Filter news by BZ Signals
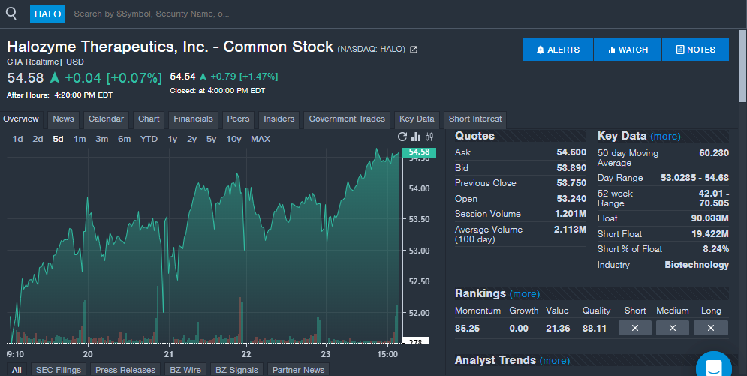The width and height of the screenshot is (747, 376). tap(236, 370)
